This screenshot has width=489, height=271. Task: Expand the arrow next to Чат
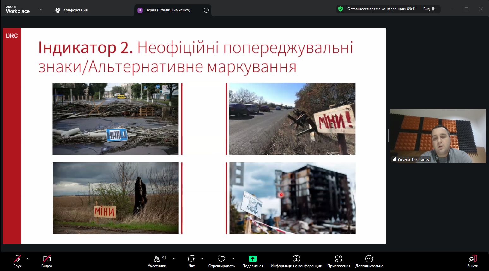(x=202, y=259)
